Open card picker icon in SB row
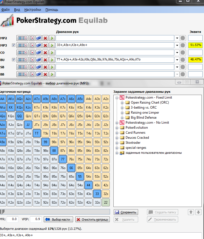This screenshot has width=204, height=239. click(32, 67)
